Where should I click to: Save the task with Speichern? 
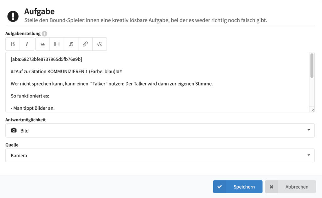238,187
